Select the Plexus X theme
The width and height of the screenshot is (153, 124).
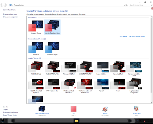pyautogui.click(x=101, y=85)
